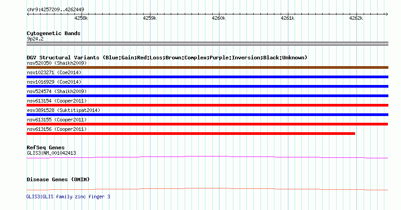Click the 4262k ruler tick label
Screen dimensions: 401x210
click(x=356, y=18)
